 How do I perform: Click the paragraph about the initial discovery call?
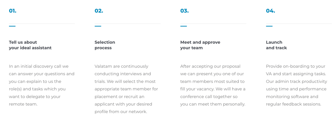[42, 85]
